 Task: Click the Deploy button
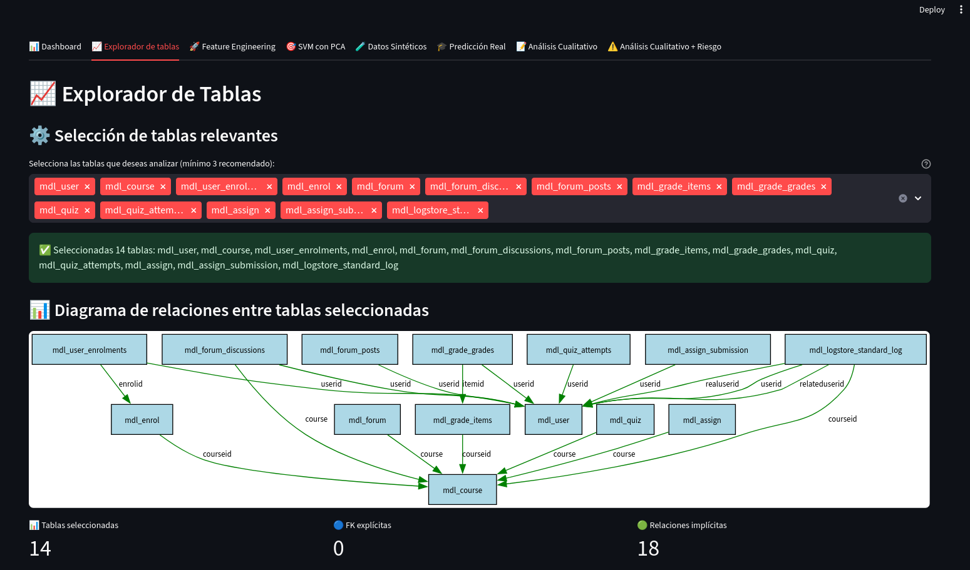click(931, 9)
